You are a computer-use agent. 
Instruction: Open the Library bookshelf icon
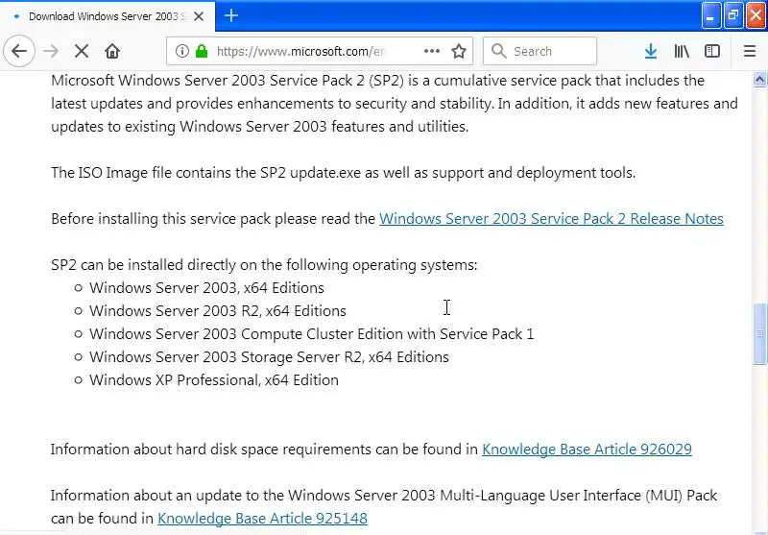point(682,52)
